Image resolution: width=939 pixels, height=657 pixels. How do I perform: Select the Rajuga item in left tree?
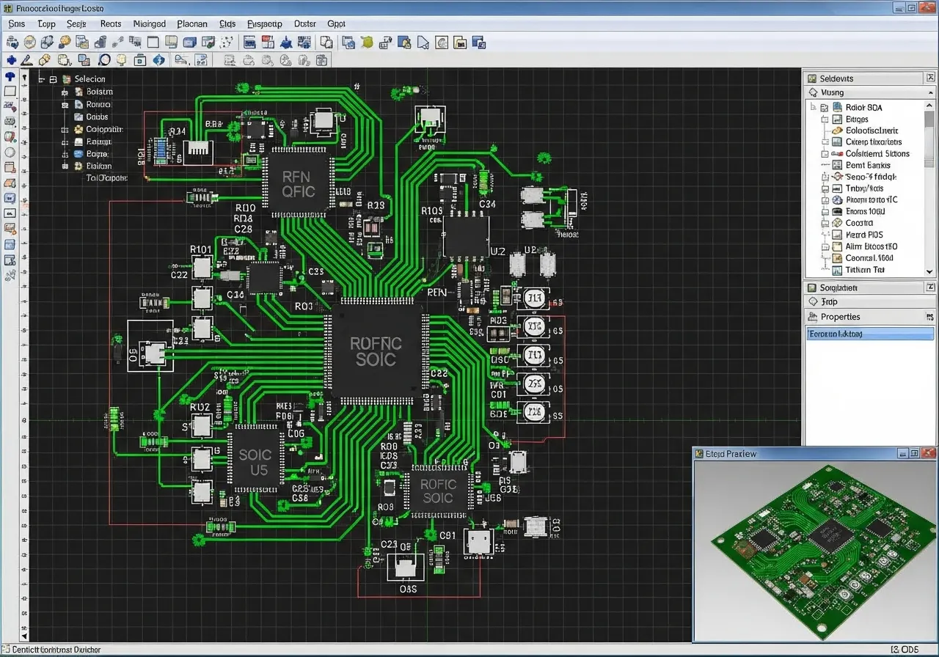98,142
